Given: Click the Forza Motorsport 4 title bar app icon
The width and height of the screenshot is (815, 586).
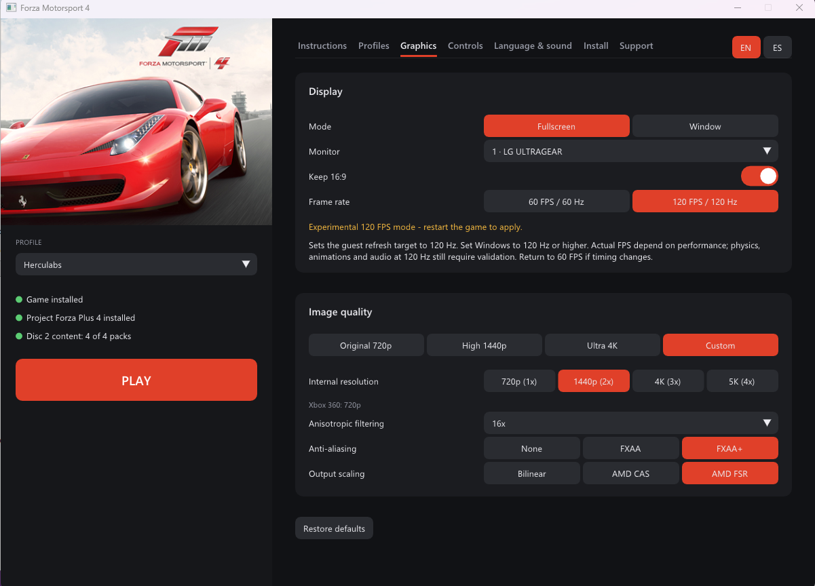Looking at the screenshot, I should coord(11,8).
